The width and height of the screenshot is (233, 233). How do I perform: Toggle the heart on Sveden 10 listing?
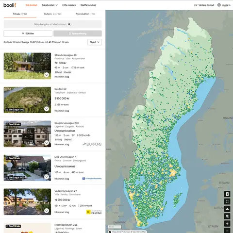47,109
